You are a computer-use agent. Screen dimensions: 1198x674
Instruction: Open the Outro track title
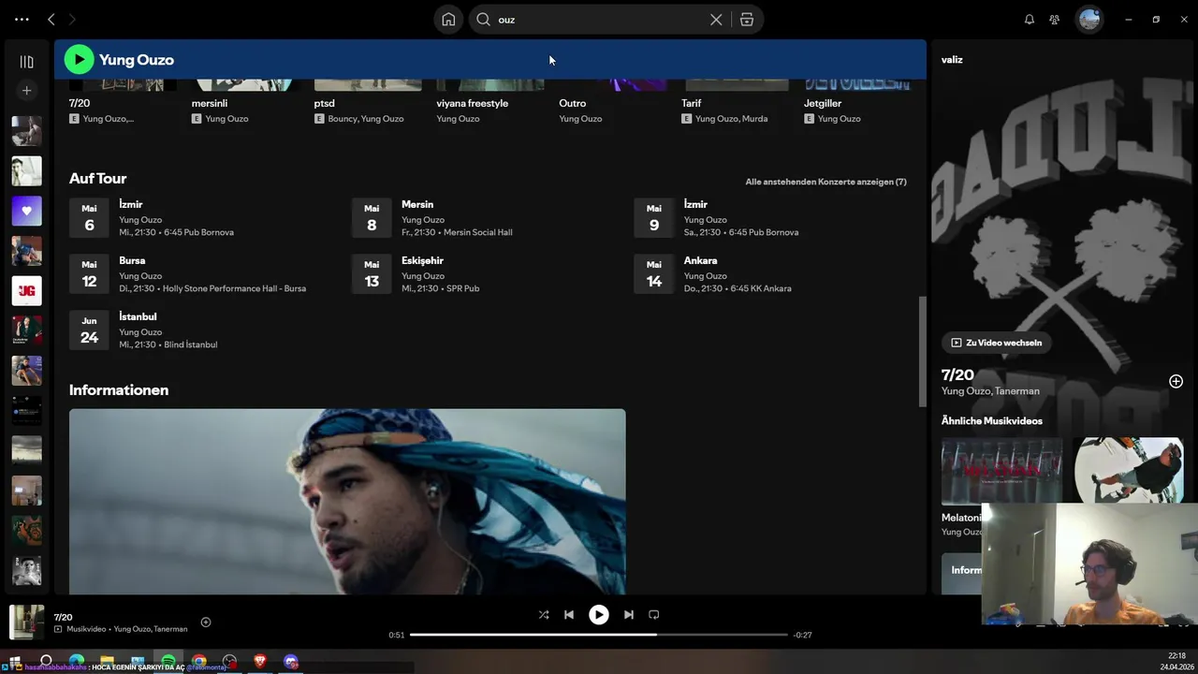[573, 103]
